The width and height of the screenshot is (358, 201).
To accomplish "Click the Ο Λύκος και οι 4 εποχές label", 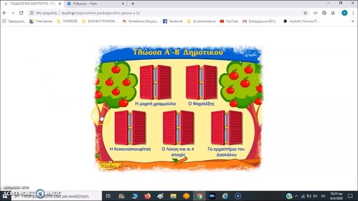I will [x=178, y=152].
